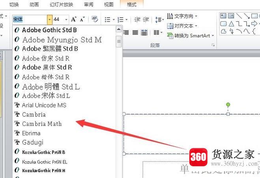Screen dimensions: 260x178
Task: Choose Adobe 明體 Std L font
Action: (x=64, y=86)
